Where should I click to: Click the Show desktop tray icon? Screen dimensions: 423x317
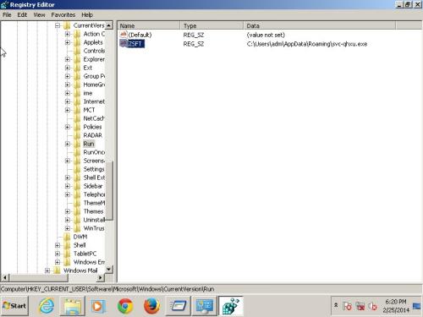coord(417,306)
